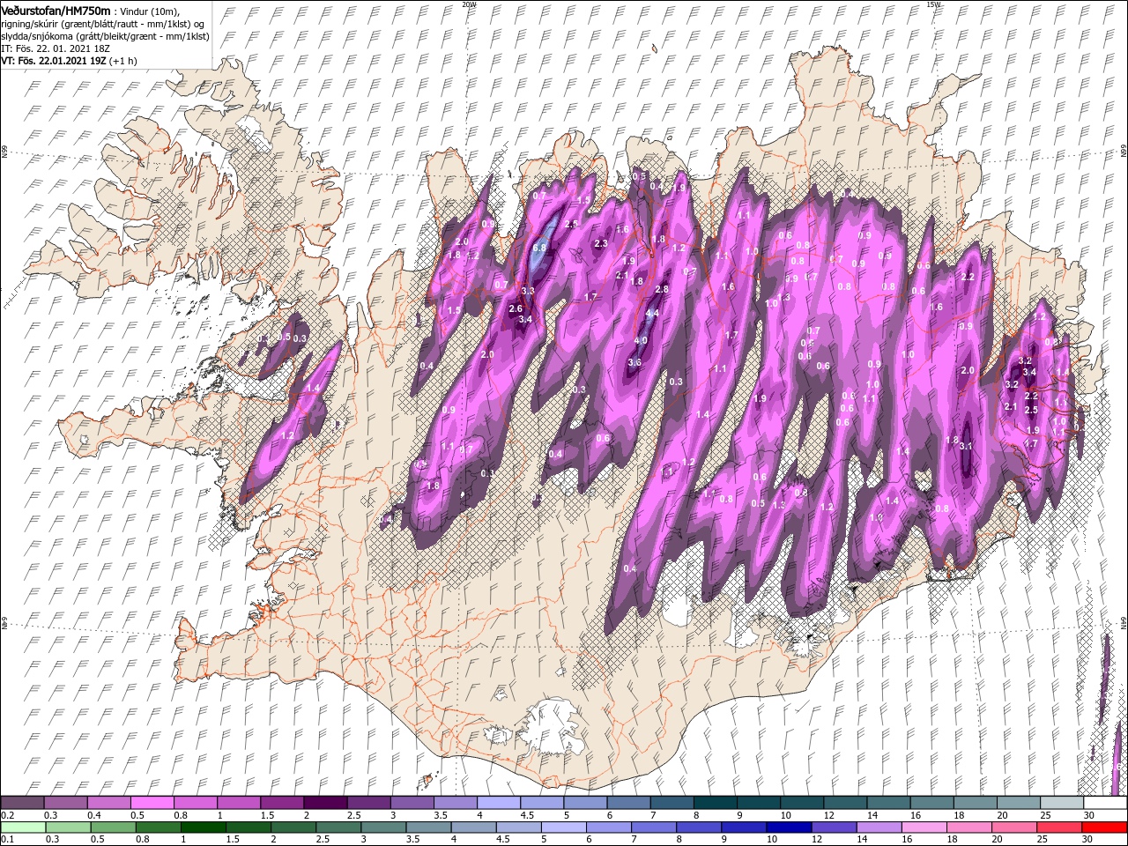The width and height of the screenshot is (1128, 846).
Task: Click the 3.3 precipitation value on map
Action: (x=528, y=291)
